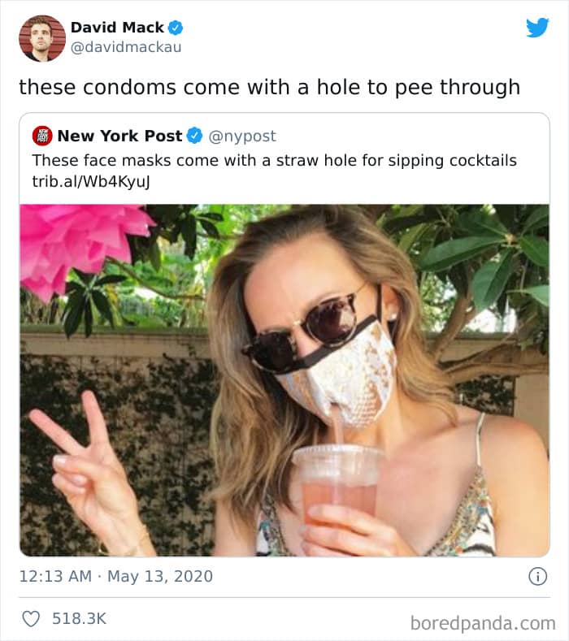The image size is (569, 641).
Task: Click the 518.3K likes count
Action: 80,618
